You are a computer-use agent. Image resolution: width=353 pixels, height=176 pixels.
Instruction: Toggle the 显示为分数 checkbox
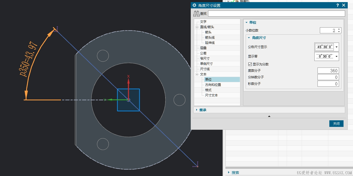coord(250,64)
